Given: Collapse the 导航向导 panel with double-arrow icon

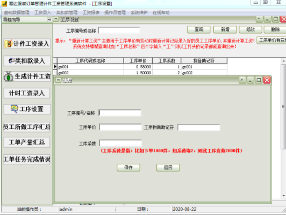Looking at the screenshot, I should point(49,20).
